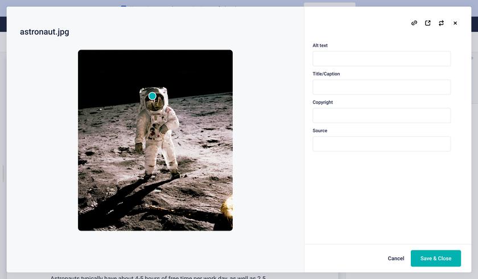Click the astronaut.jpg file name heading
Image resolution: width=478 pixels, height=279 pixels.
[x=44, y=32]
